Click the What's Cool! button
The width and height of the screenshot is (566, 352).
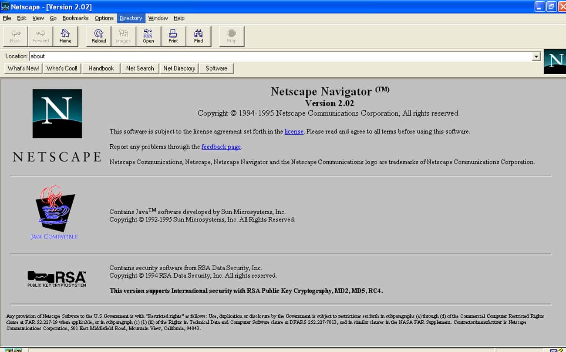pos(62,68)
